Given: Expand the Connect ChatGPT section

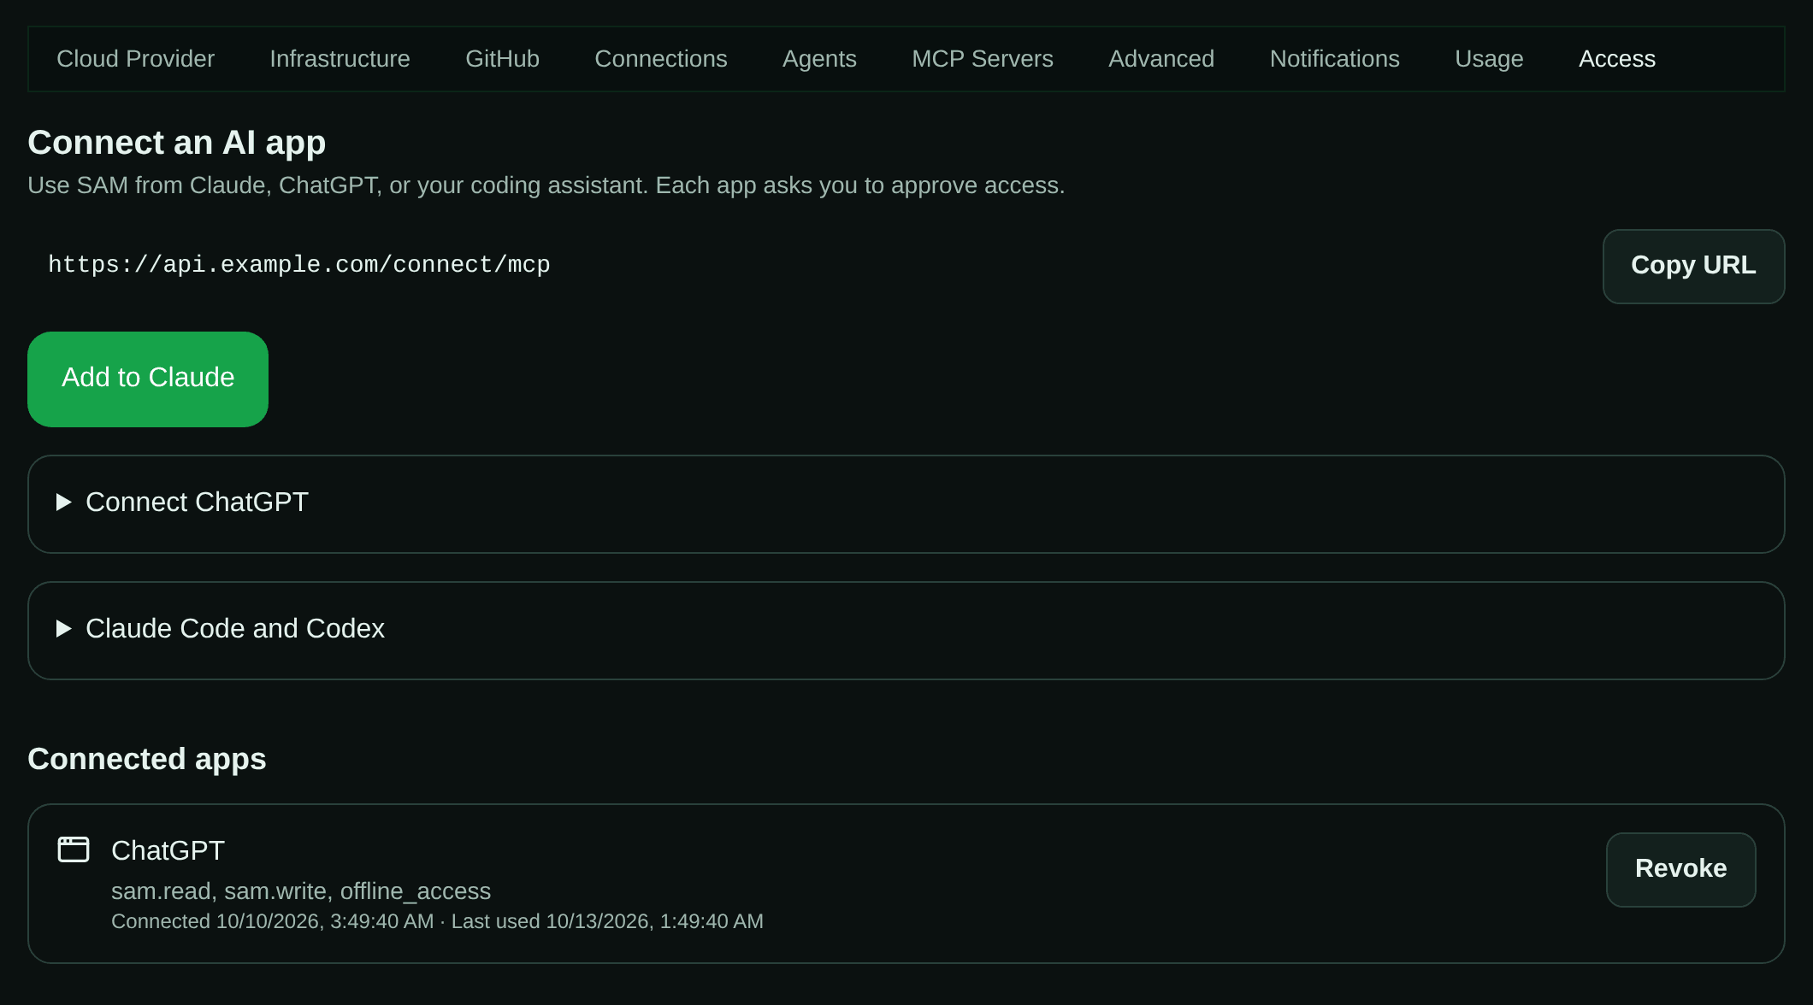Looking at the screenshot, I should pyautogui.click(x=906, y=503).
